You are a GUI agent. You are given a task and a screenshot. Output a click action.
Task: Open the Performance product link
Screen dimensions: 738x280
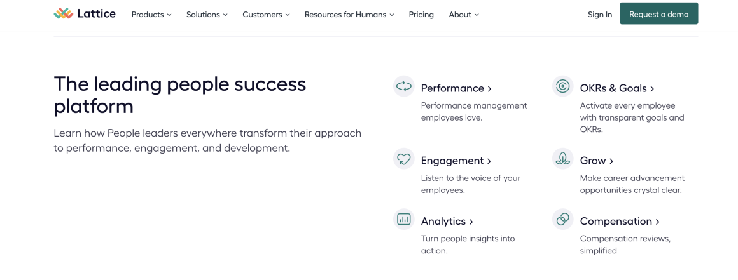[x=456, y=88]
